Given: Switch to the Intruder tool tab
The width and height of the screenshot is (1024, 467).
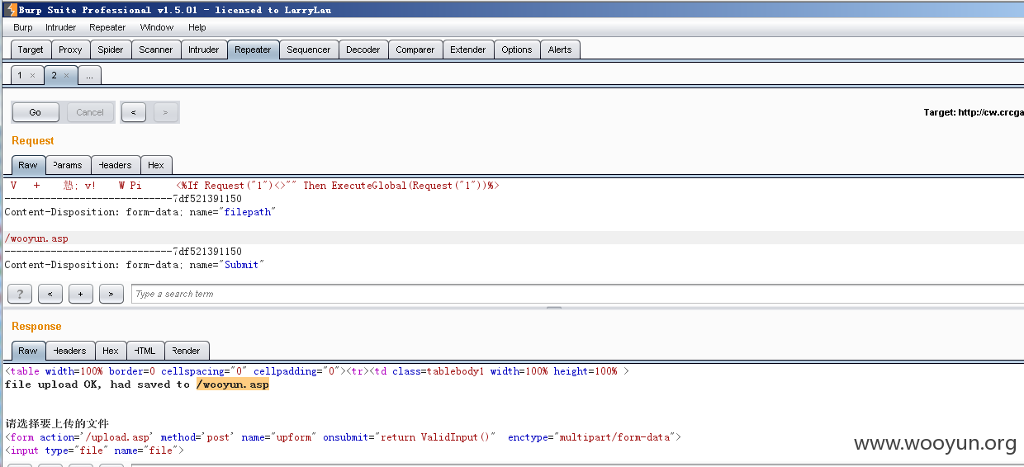Looking at the screenshot, I should click(x=204, y=50).
